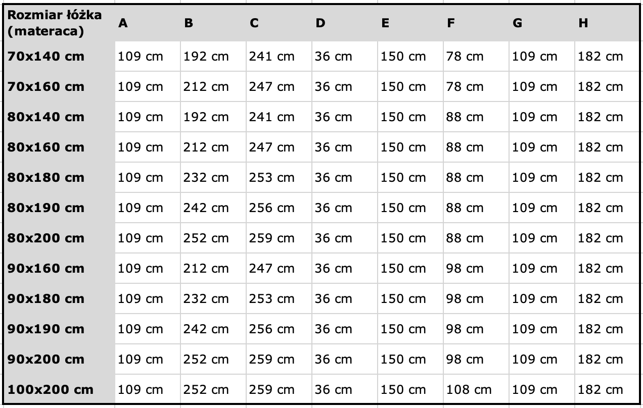Select the 241 cm cell in 80x140 row
643x408 pixels.
point(279,117)
